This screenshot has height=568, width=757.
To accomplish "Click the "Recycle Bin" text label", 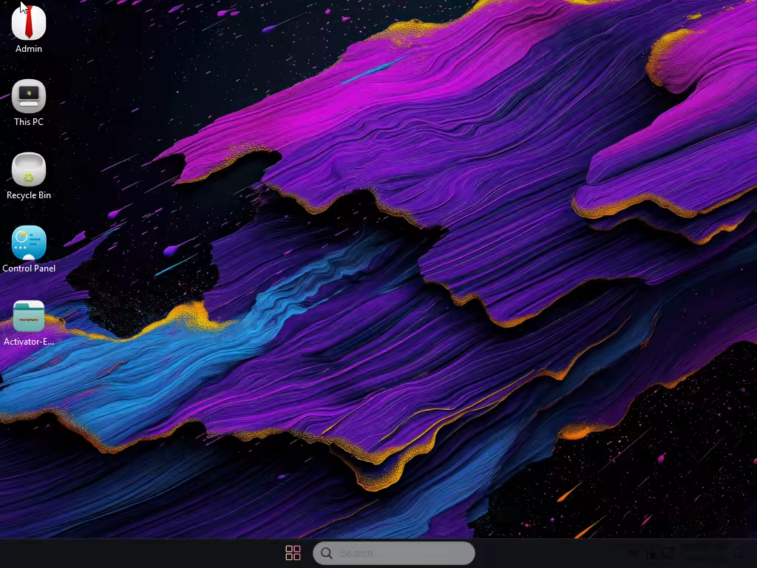I will click(x=29, y=195).
